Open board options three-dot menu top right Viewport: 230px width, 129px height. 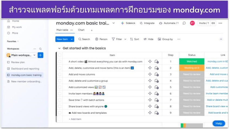pyautogui.click(x=220, y=23)
